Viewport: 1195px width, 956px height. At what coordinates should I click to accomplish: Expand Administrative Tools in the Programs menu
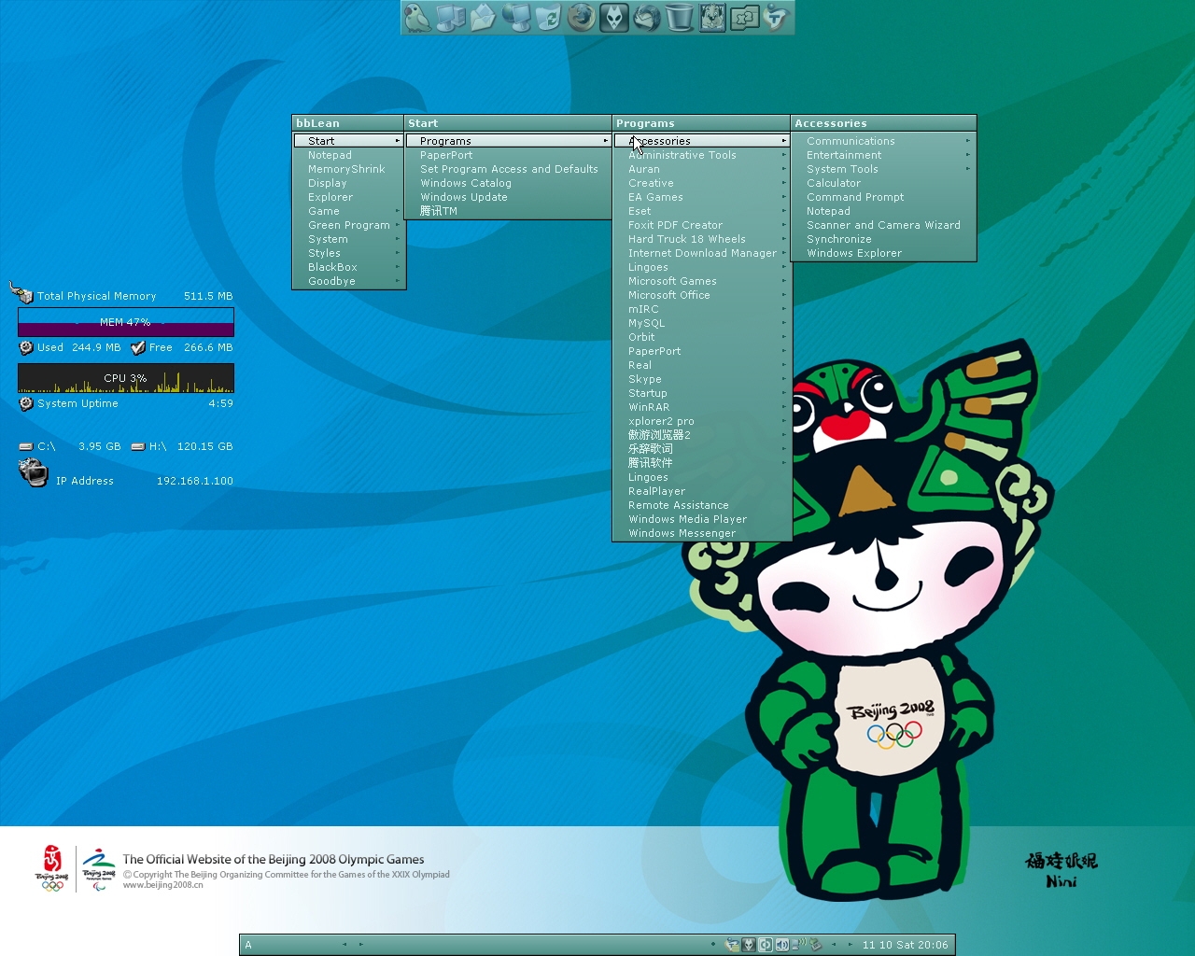(x=701, y=155)
